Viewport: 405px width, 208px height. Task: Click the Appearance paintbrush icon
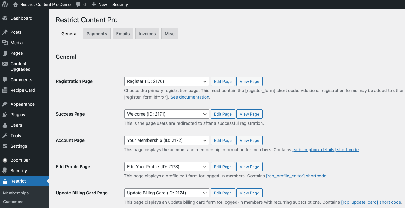click(5, 104)
